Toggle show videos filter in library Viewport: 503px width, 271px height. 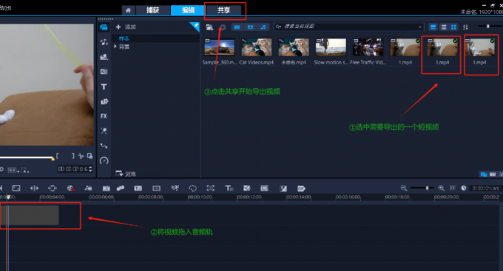pyautogui.click(x=237, y=27)
